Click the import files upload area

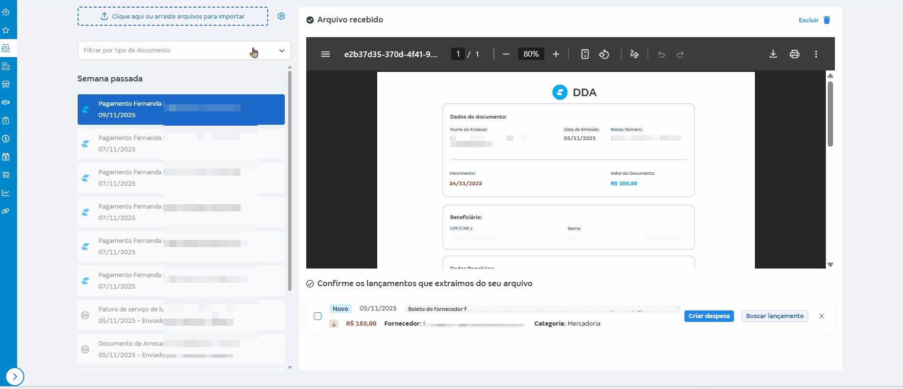click(x=173, y=16)
